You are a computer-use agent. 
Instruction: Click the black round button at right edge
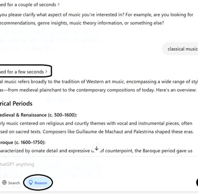(197, 182)
